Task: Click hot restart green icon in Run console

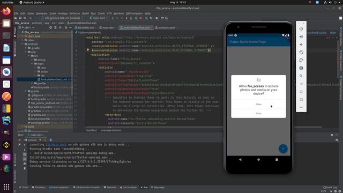Action: click(45, 140)
